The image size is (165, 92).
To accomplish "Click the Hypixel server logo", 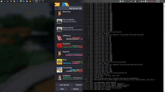I will [x=59, y=54].
